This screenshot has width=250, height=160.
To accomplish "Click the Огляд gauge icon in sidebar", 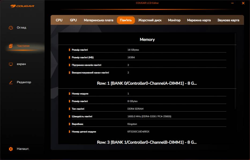I will pos(11,28).
